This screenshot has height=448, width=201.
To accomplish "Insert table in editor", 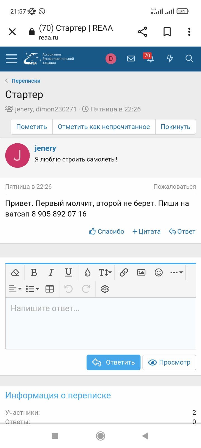I will (x=50, y=289).
